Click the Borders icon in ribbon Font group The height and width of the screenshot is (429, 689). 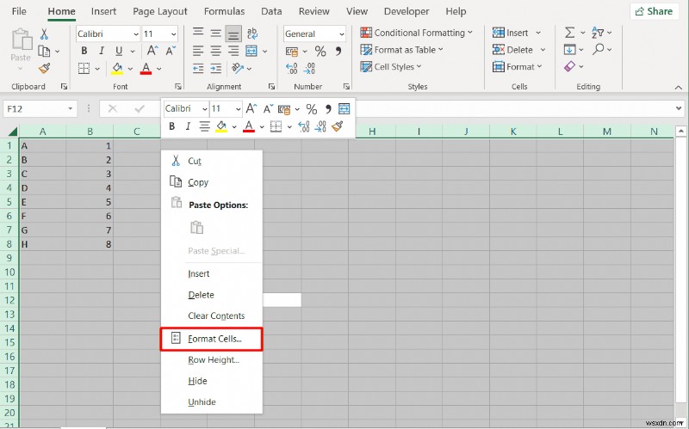click(x=84, y=68)
